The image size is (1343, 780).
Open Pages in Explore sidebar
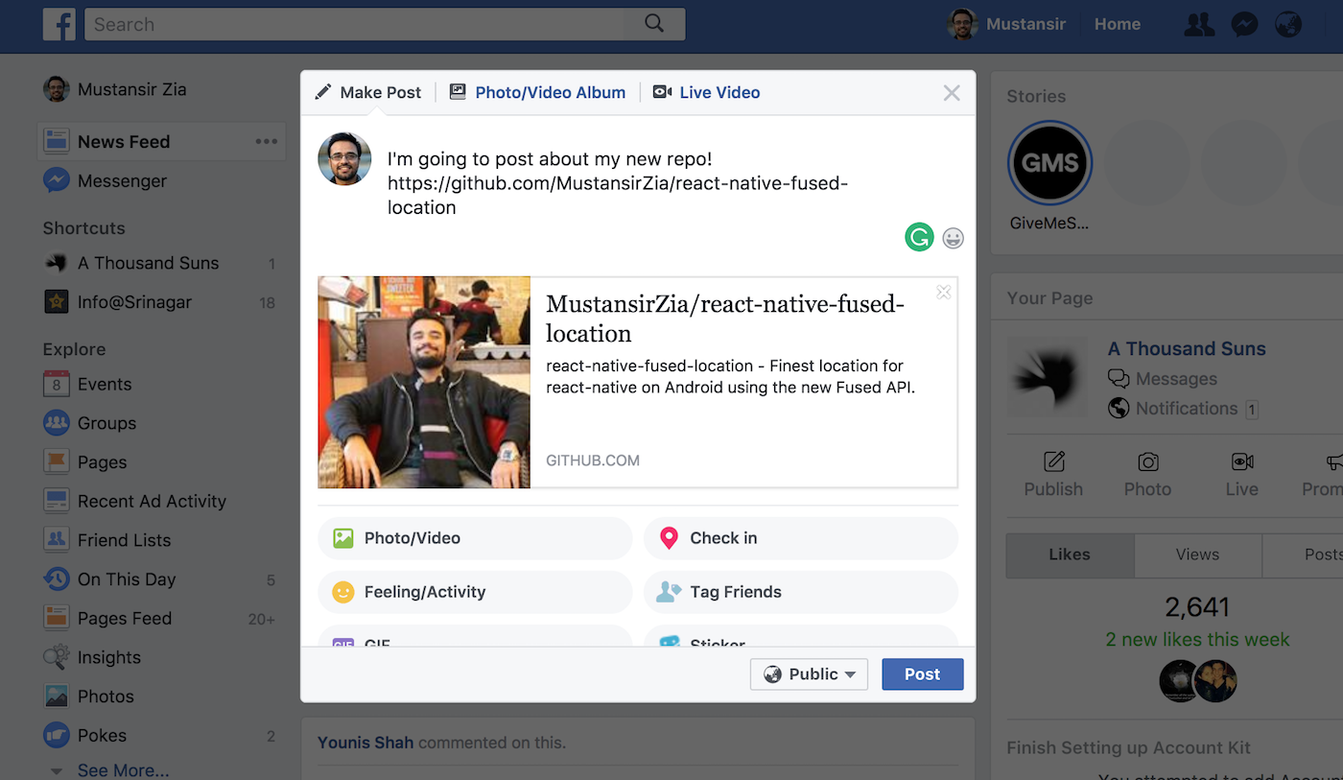click(85, 462)
